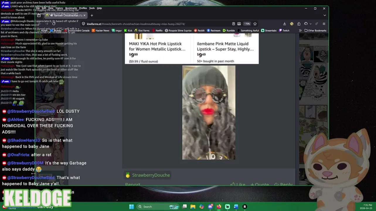This screenshot has width=376, height=211.
Task: Reply to this forum post
Action: (283, 184)
